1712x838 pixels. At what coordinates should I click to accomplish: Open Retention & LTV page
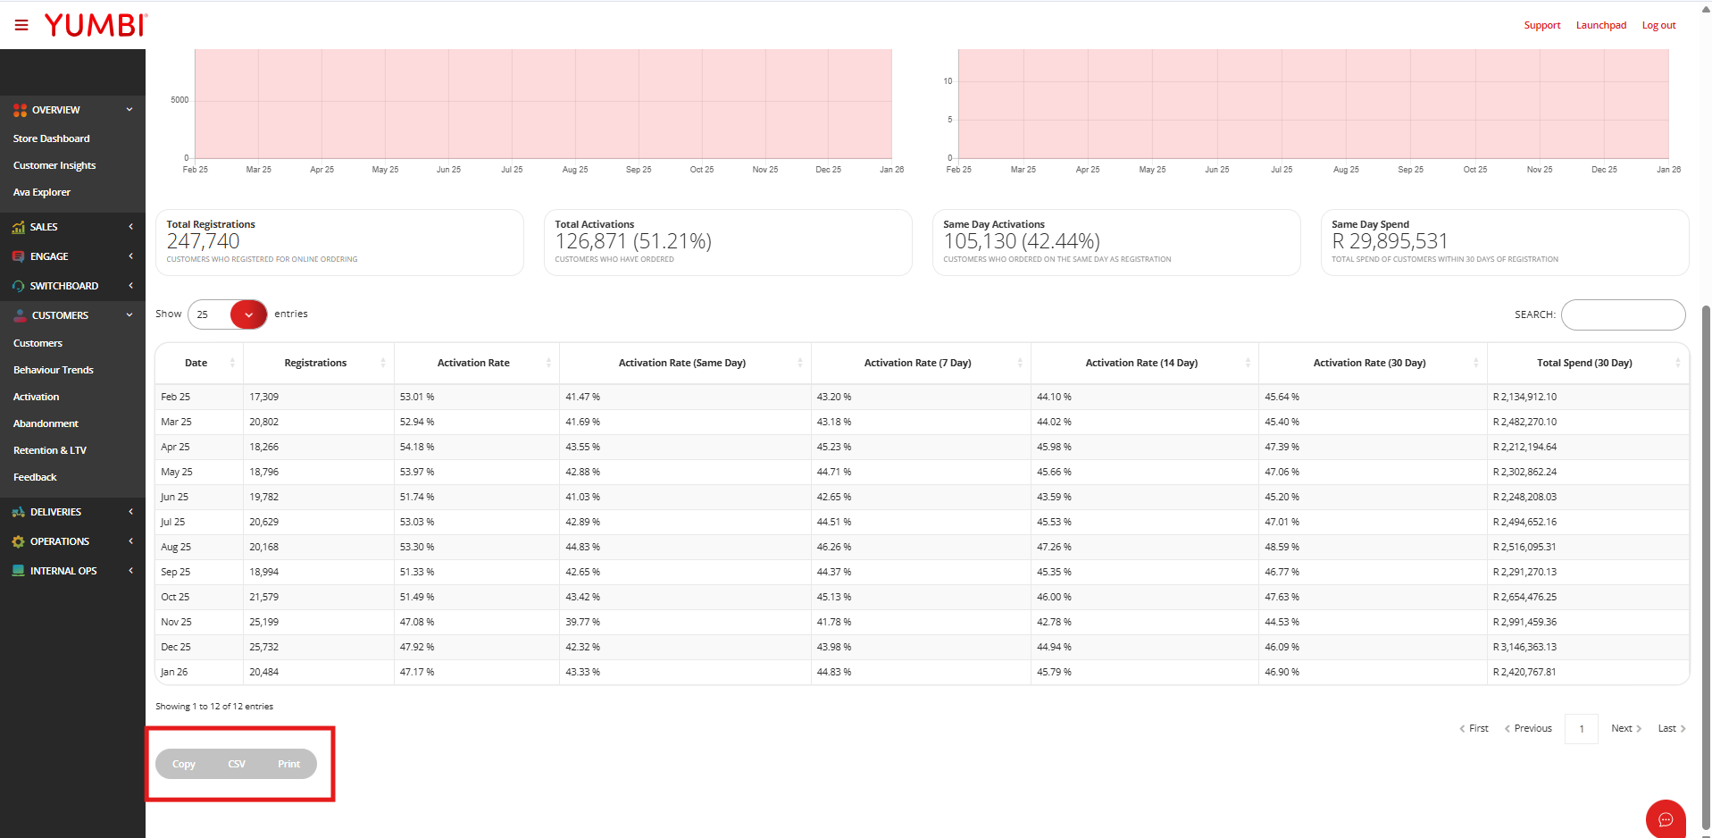click(x=50, y=450)
